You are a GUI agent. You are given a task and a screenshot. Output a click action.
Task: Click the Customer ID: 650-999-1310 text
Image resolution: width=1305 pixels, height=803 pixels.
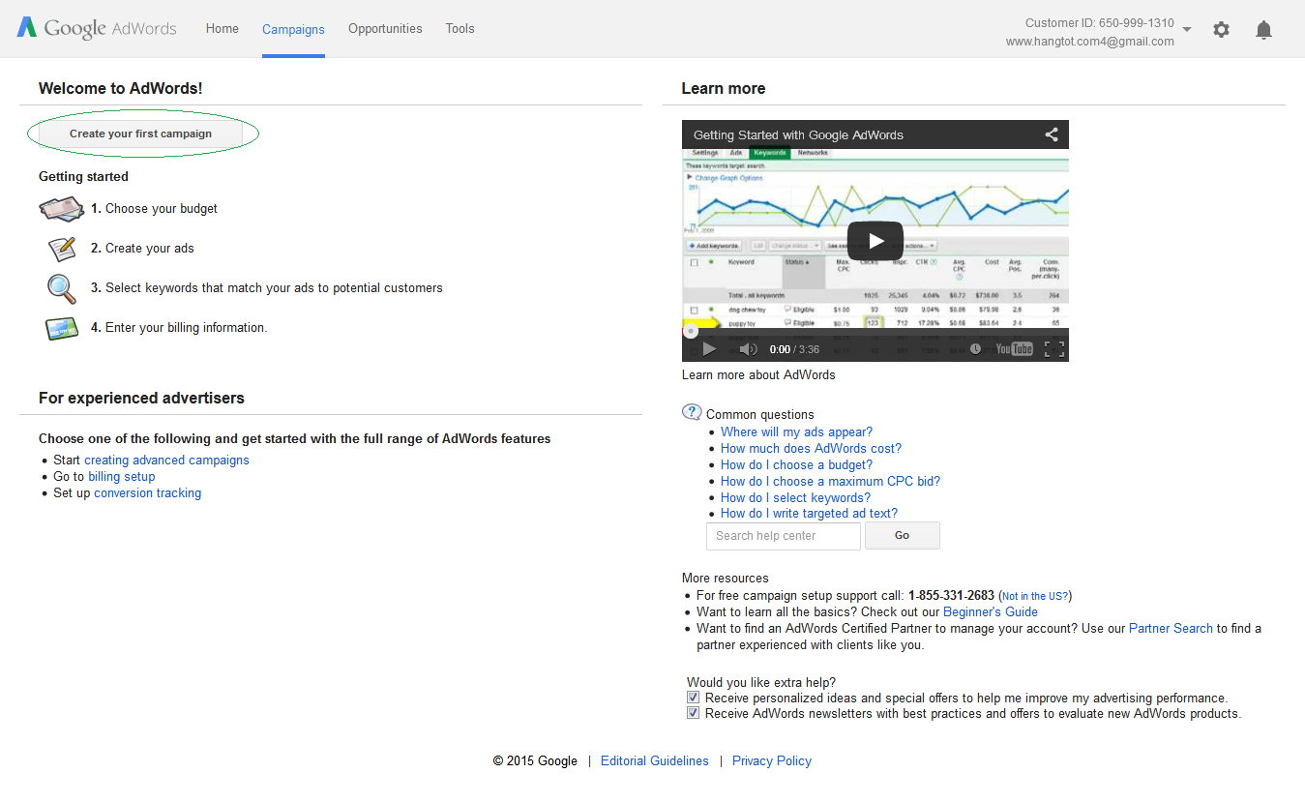pos(1100,23)
